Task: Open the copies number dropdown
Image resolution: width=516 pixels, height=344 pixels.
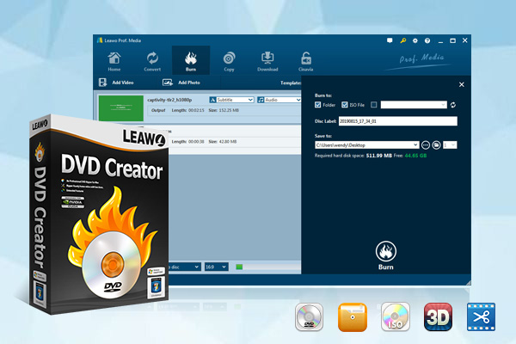Action: pyautogui.click(x=450, y=144)
